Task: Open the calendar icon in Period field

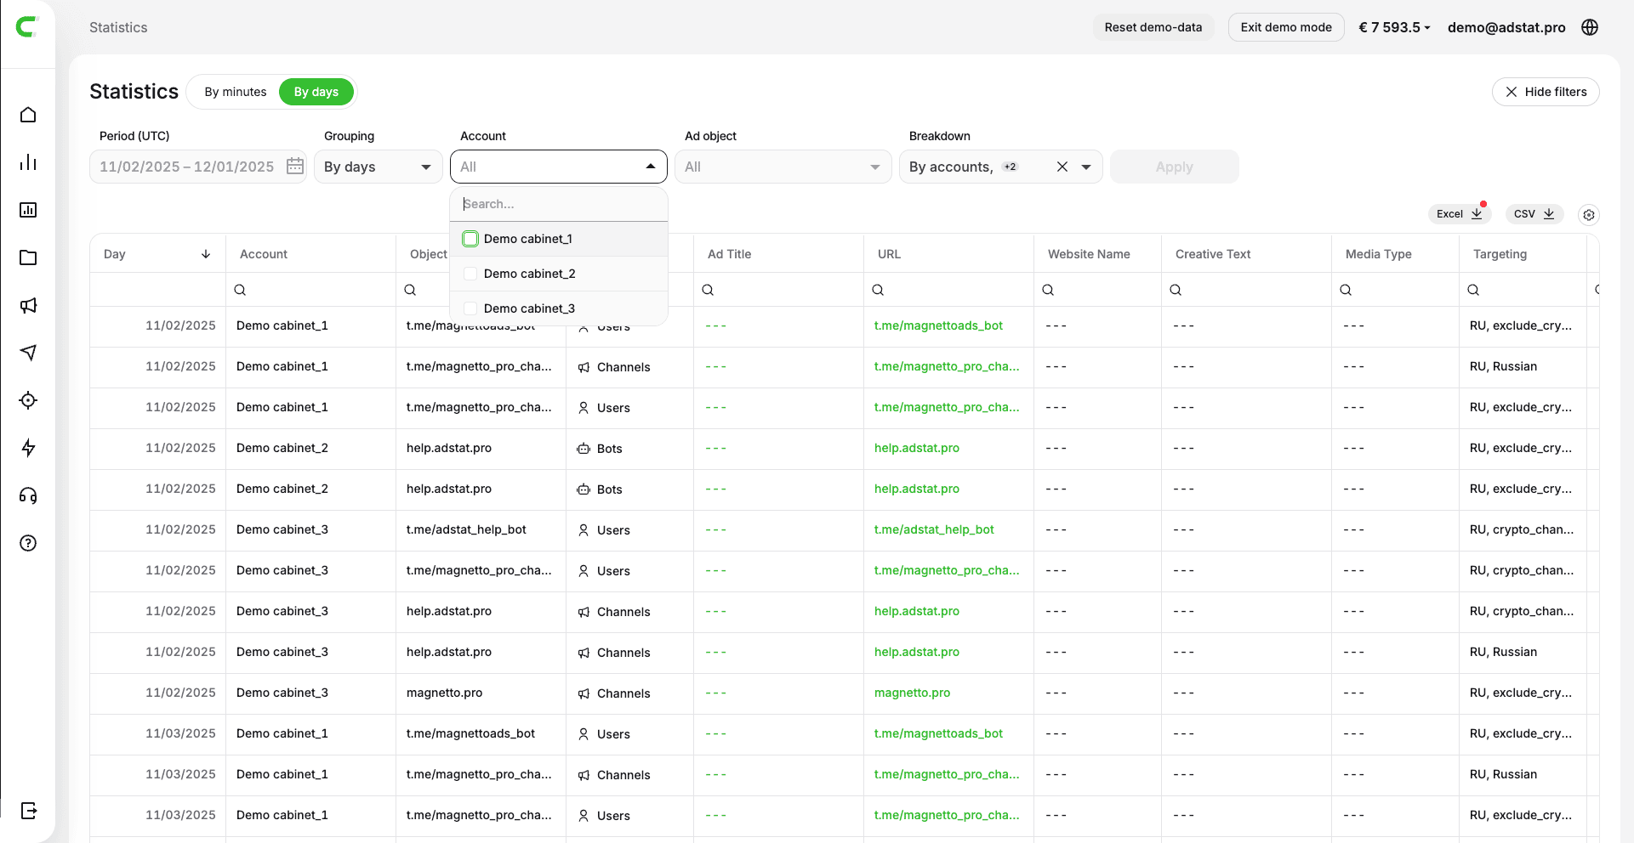Action: [x=295, y=167]
